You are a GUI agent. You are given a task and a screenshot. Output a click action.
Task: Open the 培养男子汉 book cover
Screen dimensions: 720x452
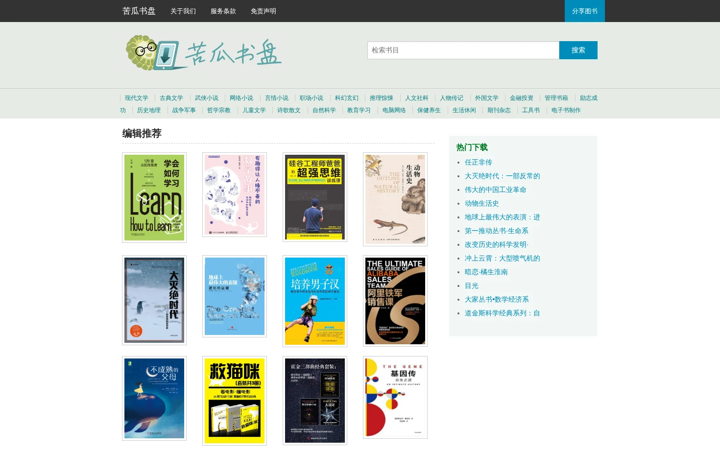pos(315,301)
